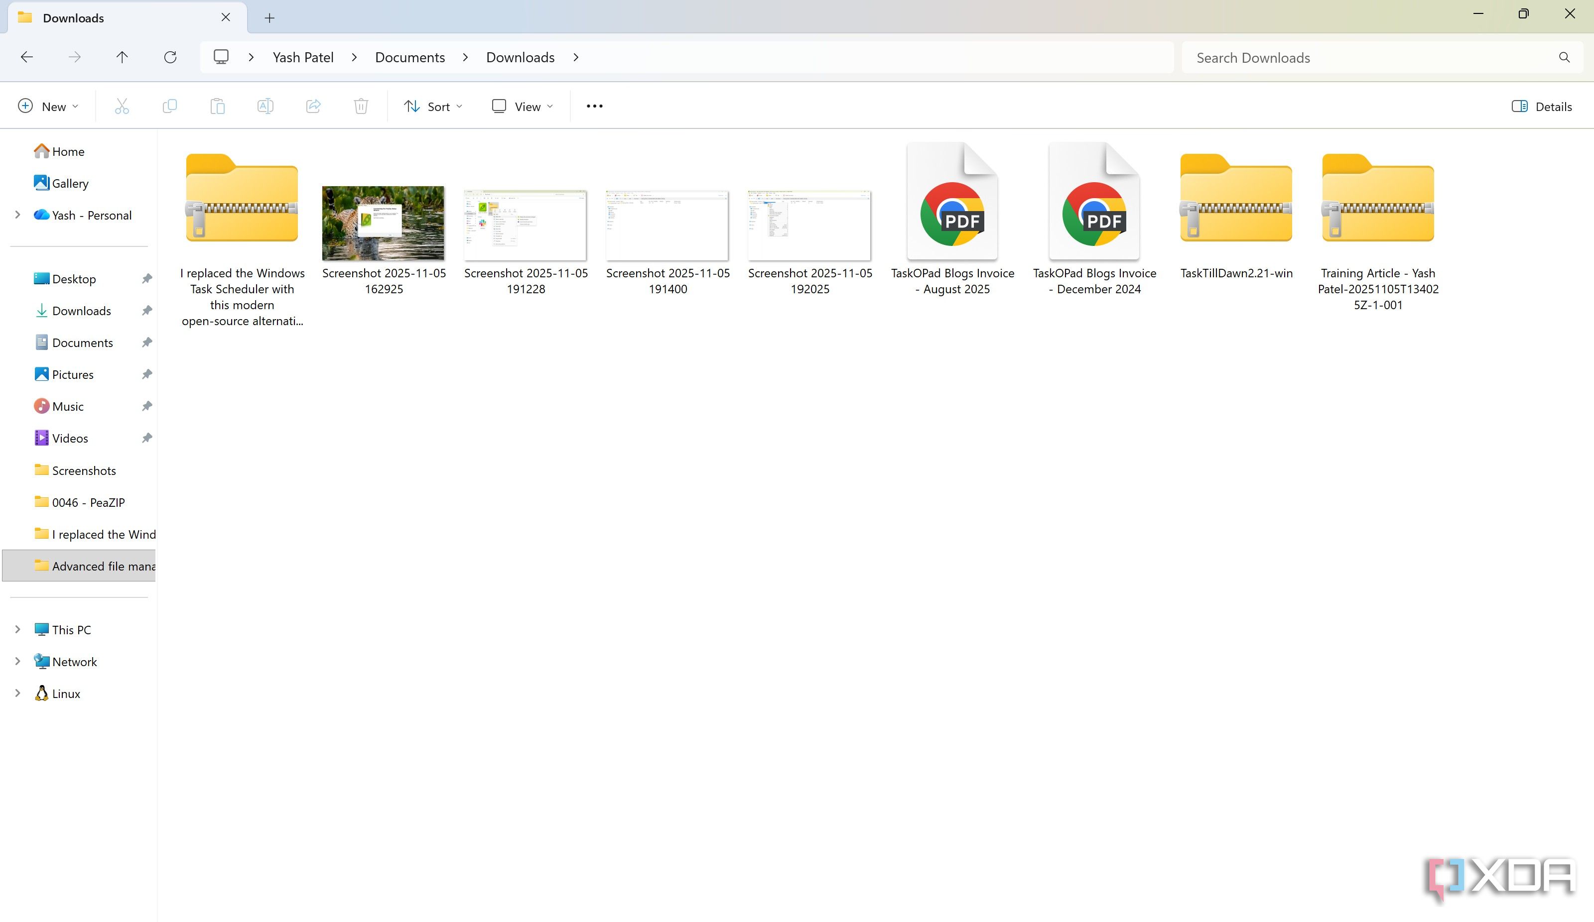Image resolution: width=1594 pixels, height=922 pixels.
Task: Select the TaskTillDawn2.21-win zip folder
Action: (x=1236, y=216)
